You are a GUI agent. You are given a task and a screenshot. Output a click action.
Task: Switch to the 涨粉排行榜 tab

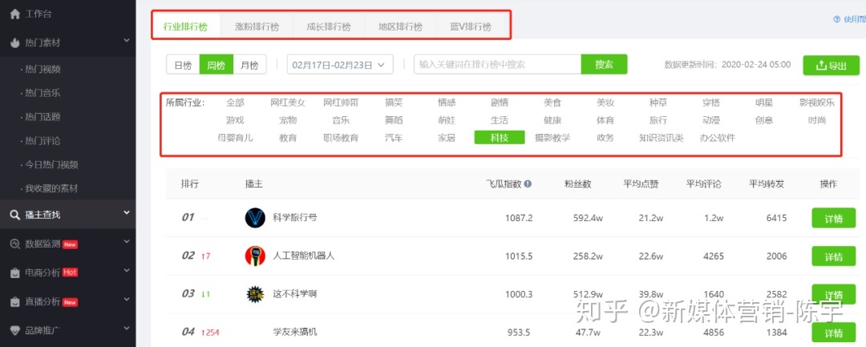click(x=257, y=26)
